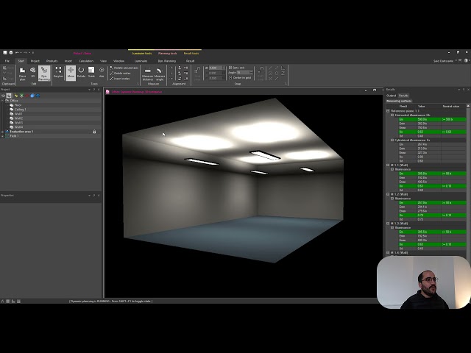Open the Window ribbon tab

[x=118, y=61]
